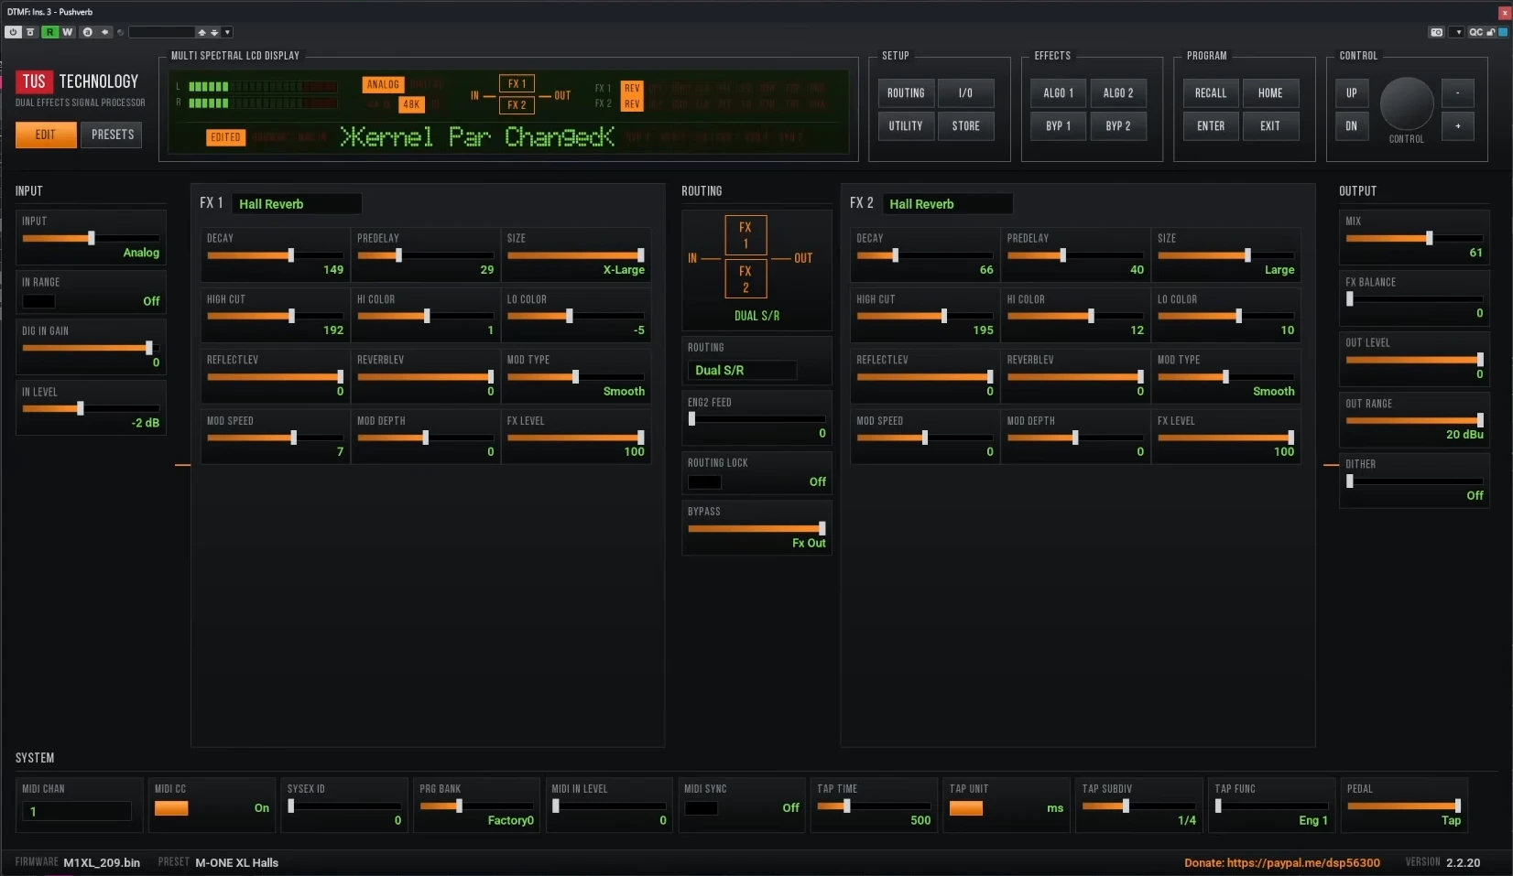Open the preset list dropdown arrow
Viewport: 1513px width, 876px height.
228,32
